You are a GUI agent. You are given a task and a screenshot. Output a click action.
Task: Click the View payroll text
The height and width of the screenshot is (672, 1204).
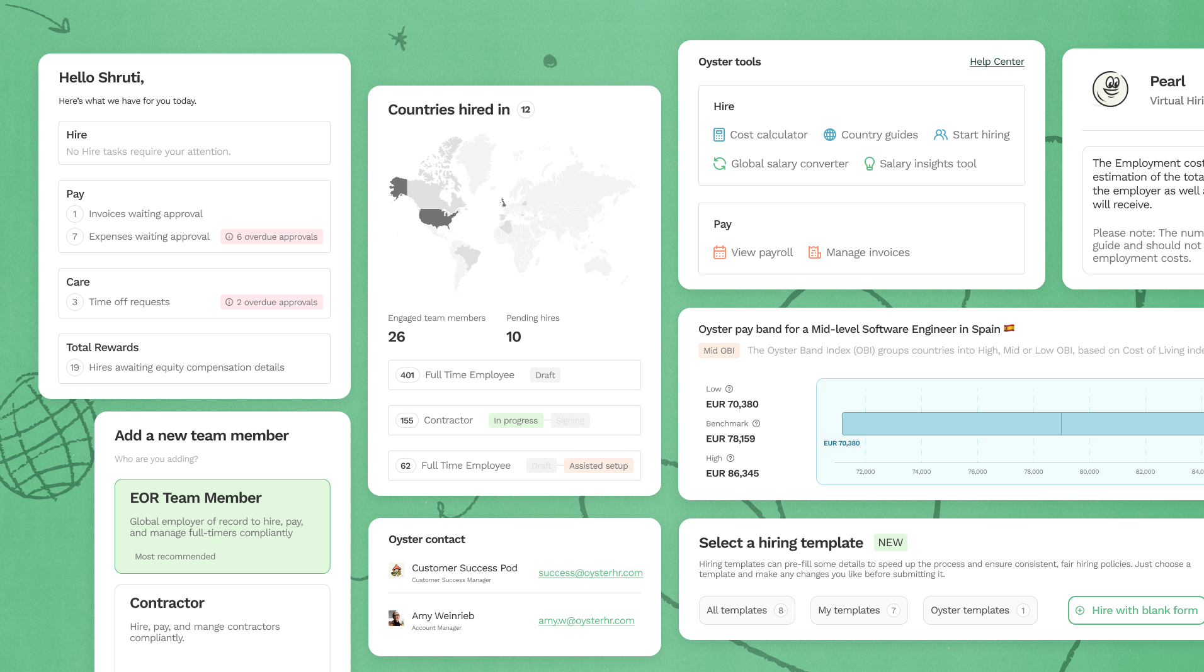pos(762,252)
